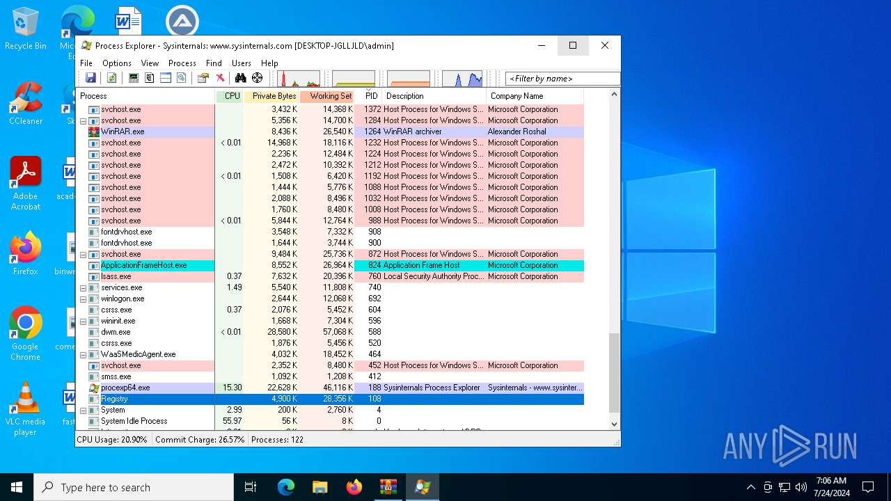Open the Find menu

click(214, 63)
